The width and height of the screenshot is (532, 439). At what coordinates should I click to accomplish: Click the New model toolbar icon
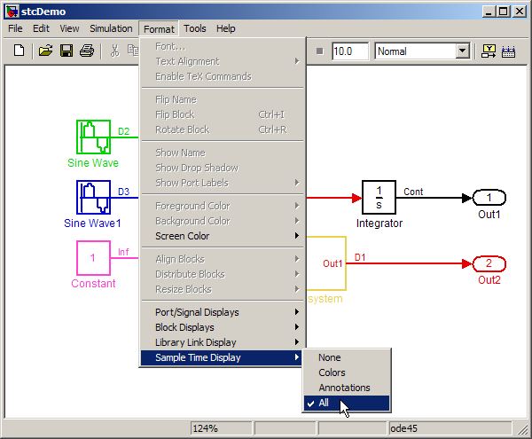pyautogui.click(x=19, y=51)
